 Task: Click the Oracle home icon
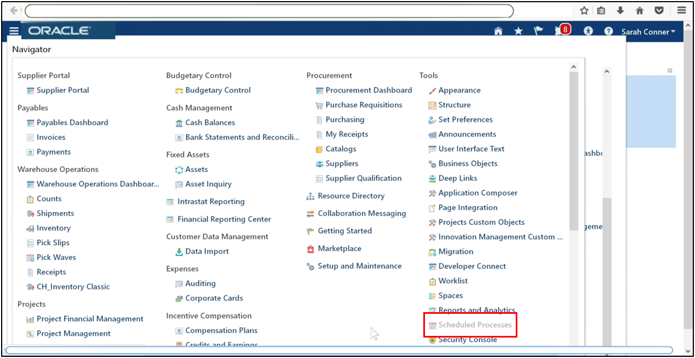coord(497,30)
